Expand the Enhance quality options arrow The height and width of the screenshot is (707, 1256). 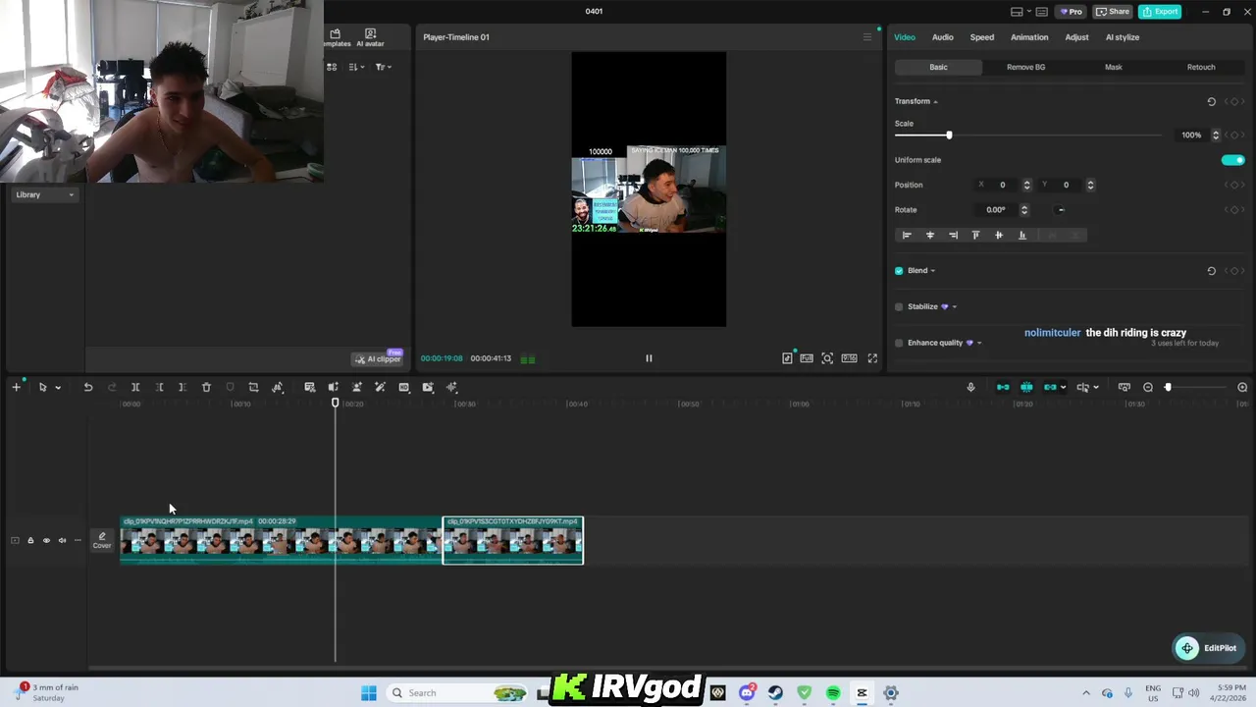[978, 344]
